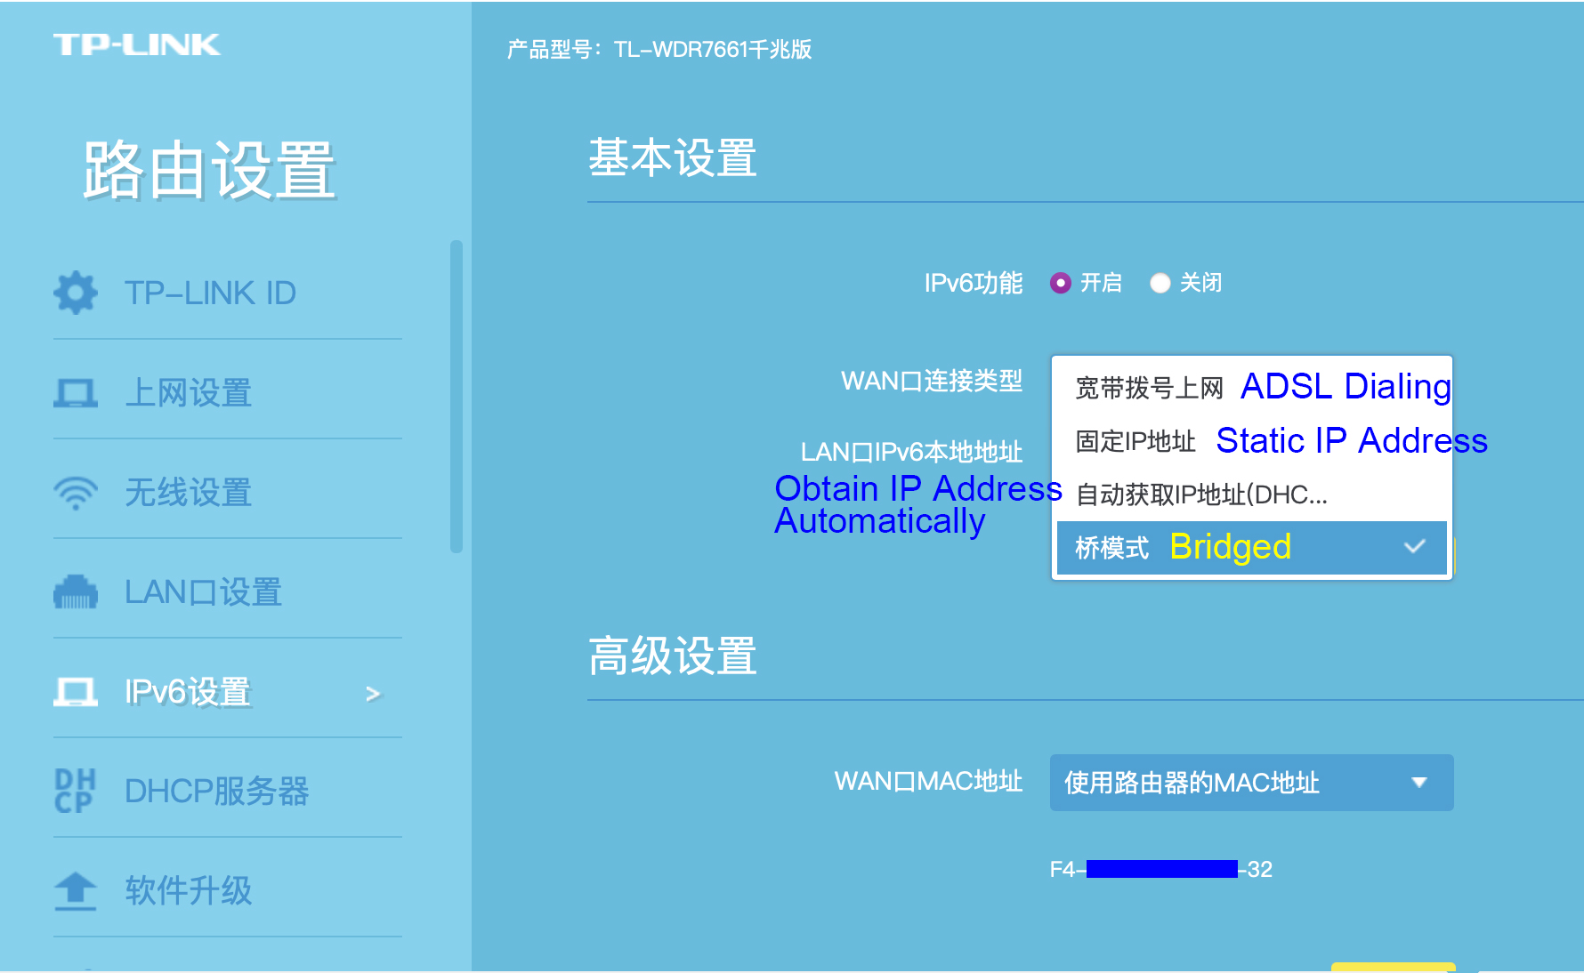The height and width of the screenshot is (973, 1584).
Task: Click the arrow on the WAN口MAC地址 dropdown
Action: (1419, 783)
